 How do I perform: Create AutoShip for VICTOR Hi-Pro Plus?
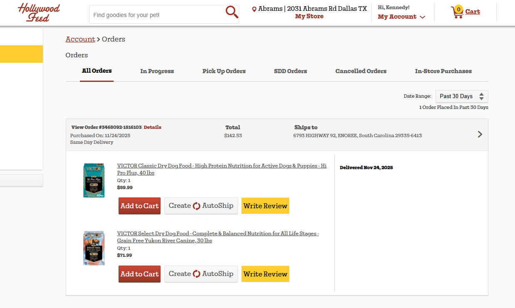point(201,206)
